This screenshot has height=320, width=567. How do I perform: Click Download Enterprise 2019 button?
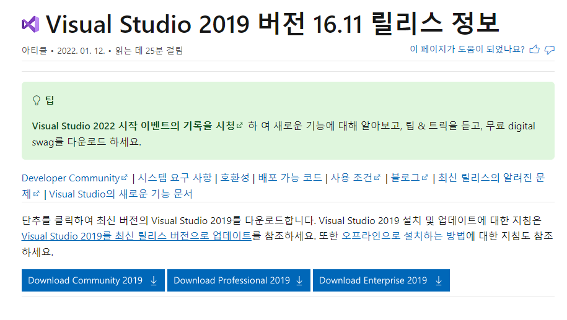click(381, 280)
